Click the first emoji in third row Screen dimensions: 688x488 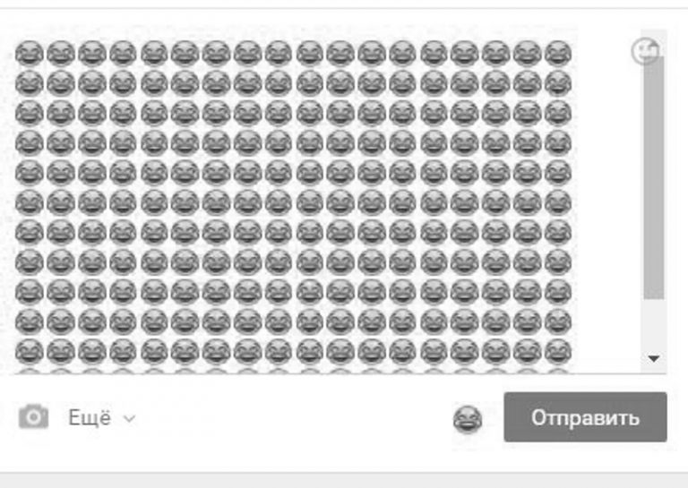pos(30,113)
